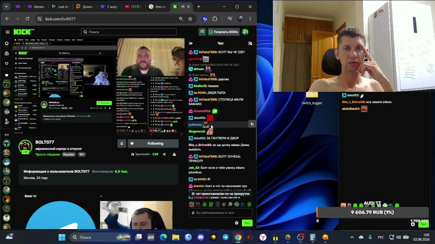
Task: Open the Windows Start menu
Action: pos(62,237)
